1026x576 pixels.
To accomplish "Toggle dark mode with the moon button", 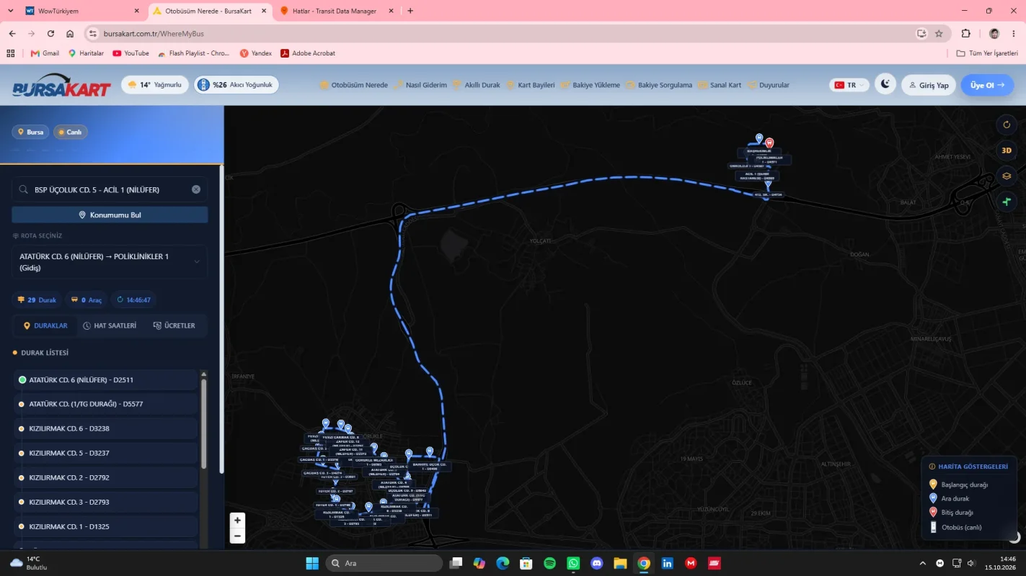I will click(x=885, y=85).
